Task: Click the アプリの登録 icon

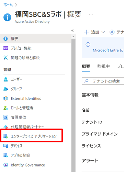Action: [x=5, y=155]
